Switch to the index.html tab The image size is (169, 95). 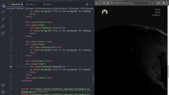[16, 4]
